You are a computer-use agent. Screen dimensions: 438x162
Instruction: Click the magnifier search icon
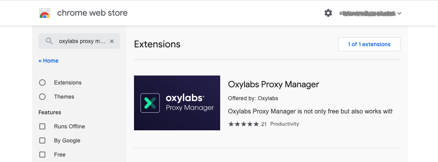pos(49,41)
